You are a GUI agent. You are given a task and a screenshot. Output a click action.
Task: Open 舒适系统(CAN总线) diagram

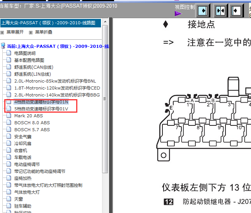click(x=34, y=67)
